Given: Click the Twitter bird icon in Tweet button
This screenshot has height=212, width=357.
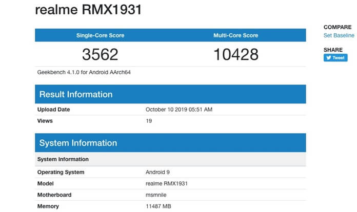Looking at the screenshot, I should point(329,58).
